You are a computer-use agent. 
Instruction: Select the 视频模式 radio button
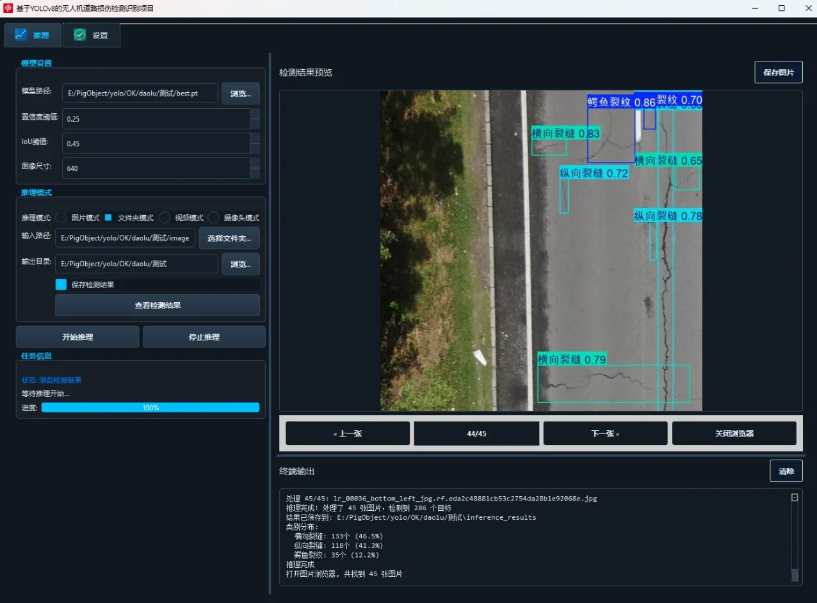[165, 218]
